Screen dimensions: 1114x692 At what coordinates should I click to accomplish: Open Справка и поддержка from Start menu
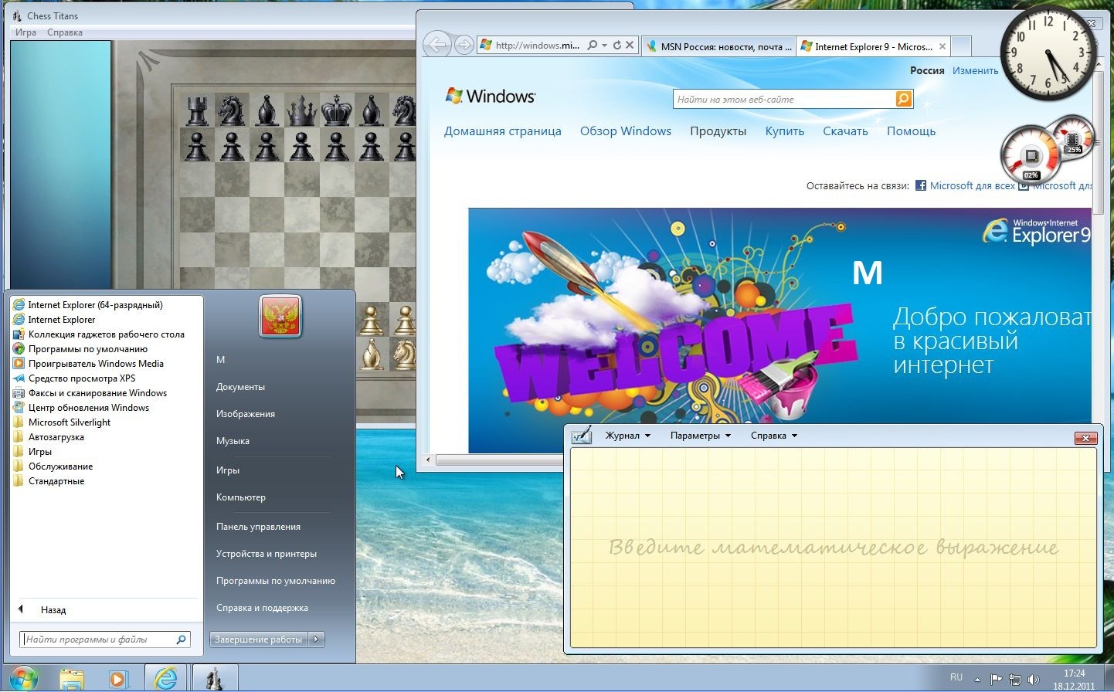(x=262, y=608)
